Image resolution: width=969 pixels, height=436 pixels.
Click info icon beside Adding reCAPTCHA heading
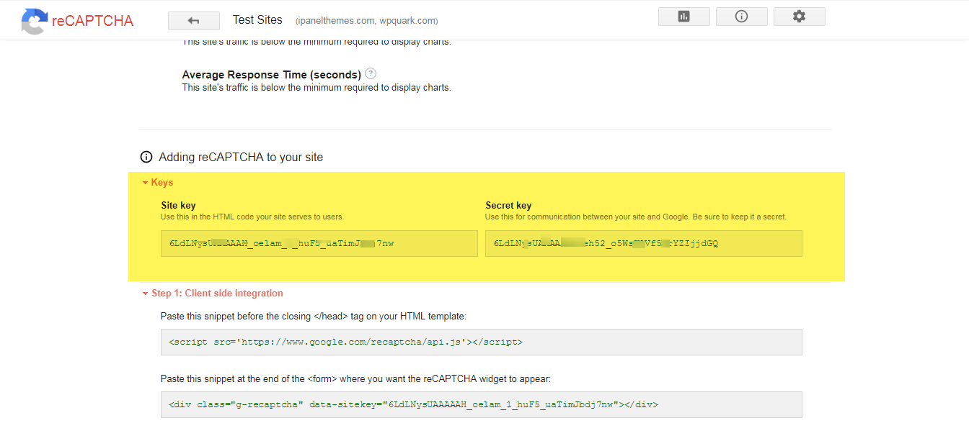tap(146, 157)
